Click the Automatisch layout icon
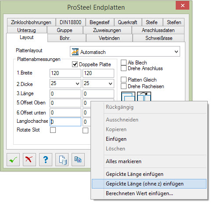Image resolution: width=217 pixels, height=207 pixels. (75, 52)
